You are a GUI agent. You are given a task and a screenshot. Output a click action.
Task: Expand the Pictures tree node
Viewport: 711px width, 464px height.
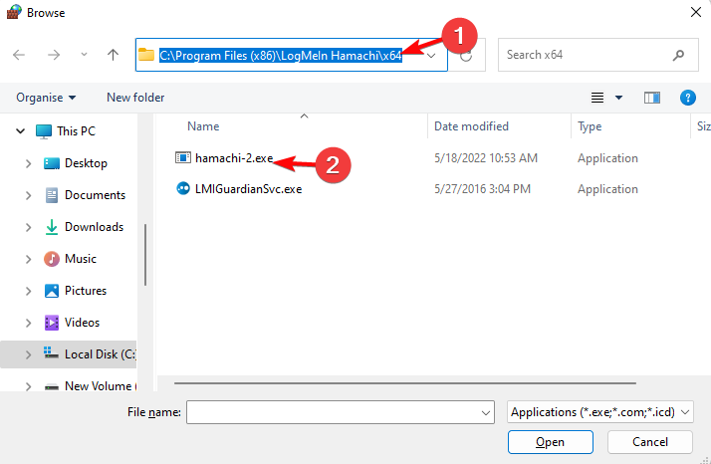click(x=28, y=291)
